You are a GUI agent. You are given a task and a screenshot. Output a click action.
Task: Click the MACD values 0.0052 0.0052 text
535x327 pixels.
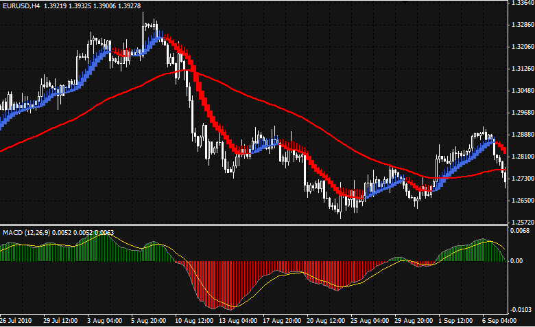pos(72,233)
